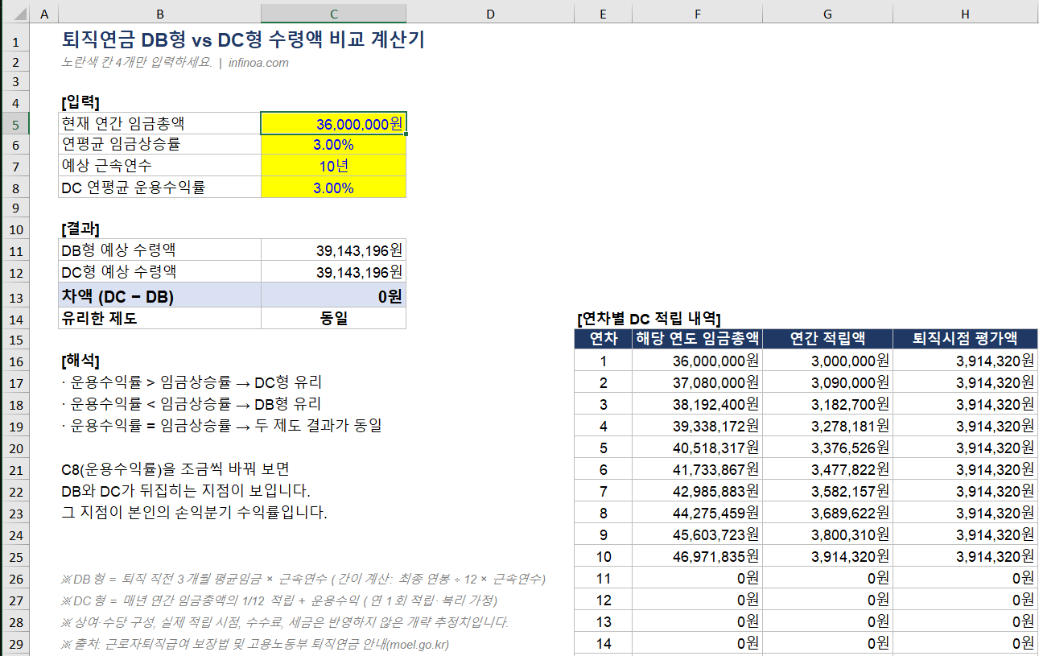Image resolution: width=1039 pixels, height=656 pixels.
Task: Select the DC 연평균 운용수익률 3.00% cell
Action: (333, 188)
